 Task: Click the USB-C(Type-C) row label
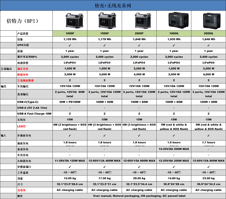pos(28,102)
